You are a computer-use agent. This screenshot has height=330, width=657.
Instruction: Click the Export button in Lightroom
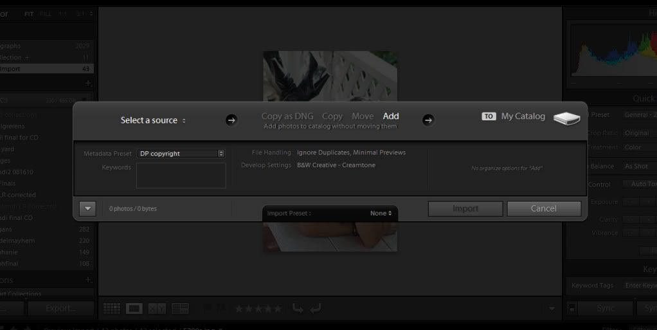point(61,309)
